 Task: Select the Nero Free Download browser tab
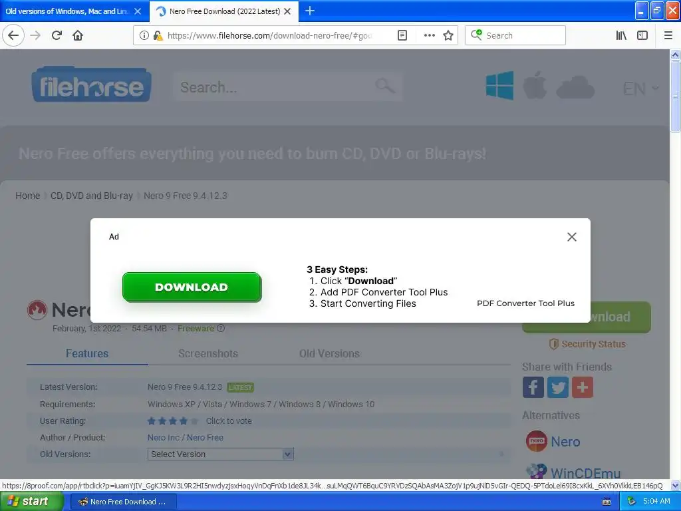(x=225, y=11)
